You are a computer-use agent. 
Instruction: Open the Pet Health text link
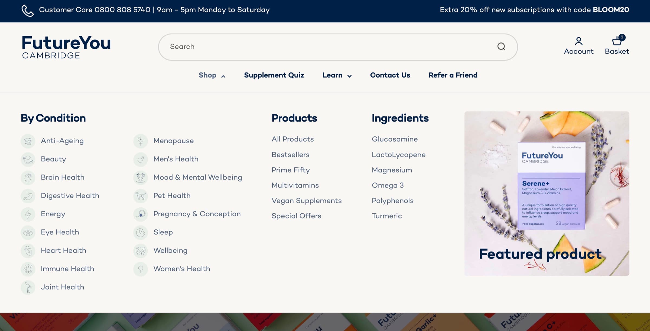[x=172, y=196]
